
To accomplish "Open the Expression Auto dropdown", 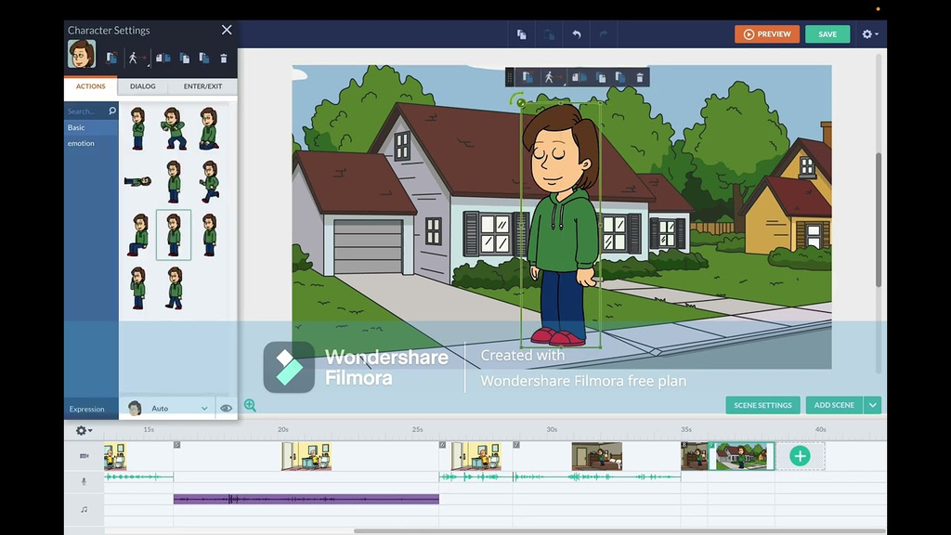I will pos(168,409).
